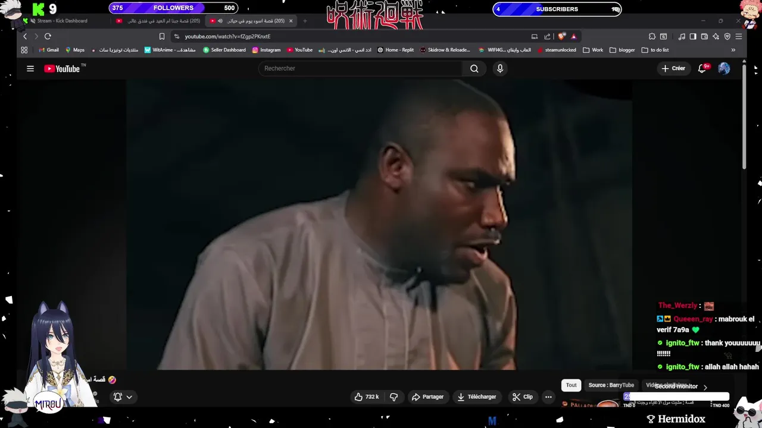Click the Brave Rewards triangle icon
Image resolution: width=762 pixels, height=428 pixels.
tap(574, 36)
